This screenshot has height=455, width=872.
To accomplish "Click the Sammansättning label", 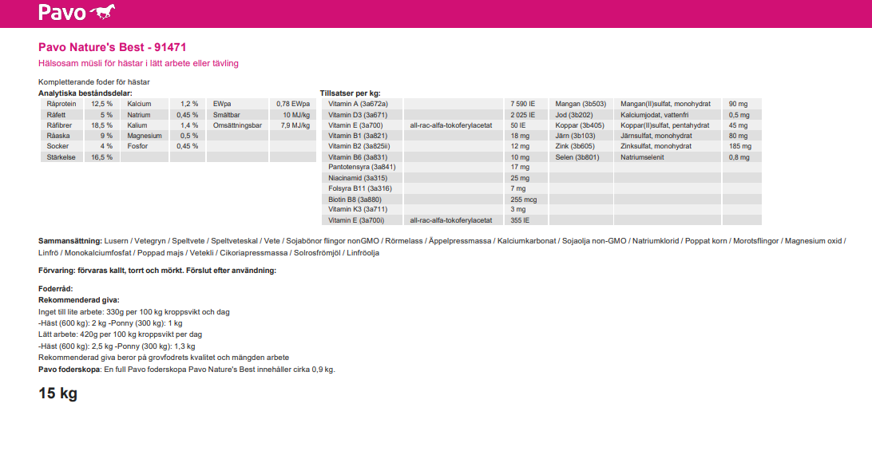I will point(69,240).
